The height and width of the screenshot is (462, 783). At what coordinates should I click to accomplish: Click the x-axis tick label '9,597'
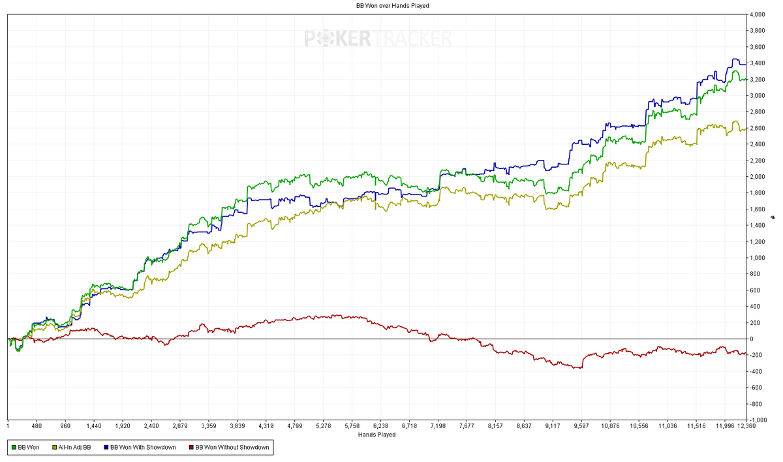pyautogui.click(x=581, y=426)
